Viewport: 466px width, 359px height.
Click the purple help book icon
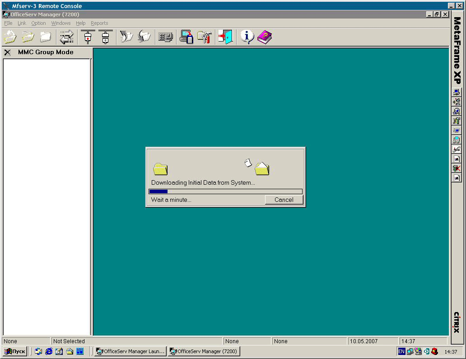[265, 37]
